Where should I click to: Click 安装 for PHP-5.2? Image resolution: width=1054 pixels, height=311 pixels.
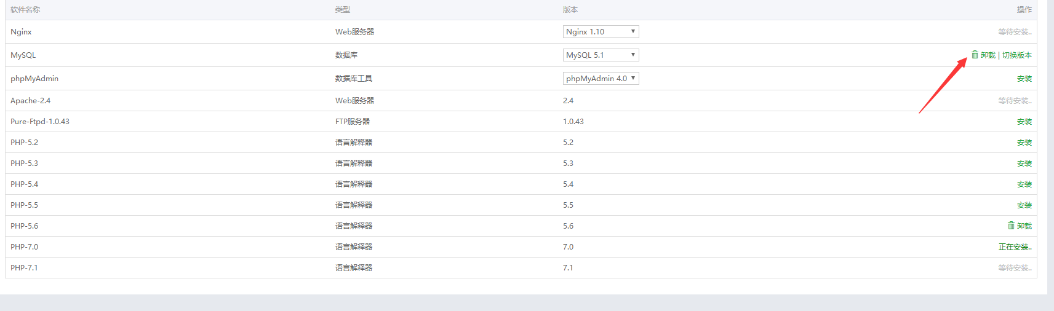[x=1024, y=143]
